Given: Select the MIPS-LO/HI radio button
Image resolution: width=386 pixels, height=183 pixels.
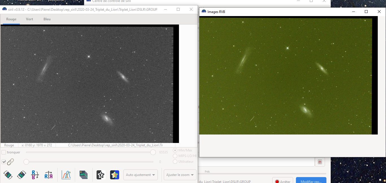Looking at the screenshot, I should coord(175,156).
